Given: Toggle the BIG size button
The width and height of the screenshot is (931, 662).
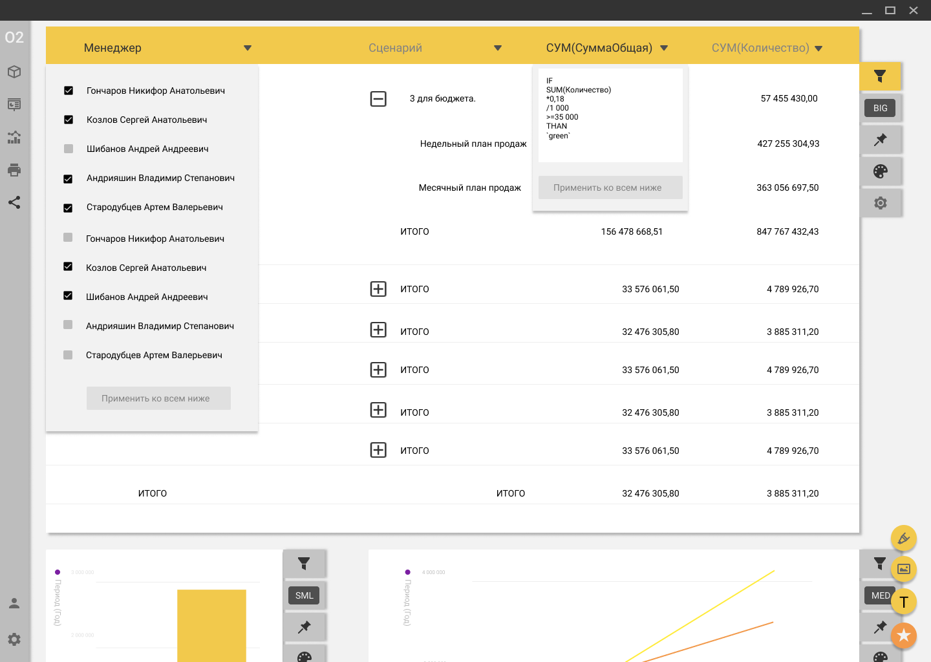Looking at the screenshot, I should point(880,108).
